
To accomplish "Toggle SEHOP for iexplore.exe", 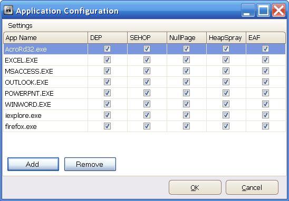I will [147, 115].
